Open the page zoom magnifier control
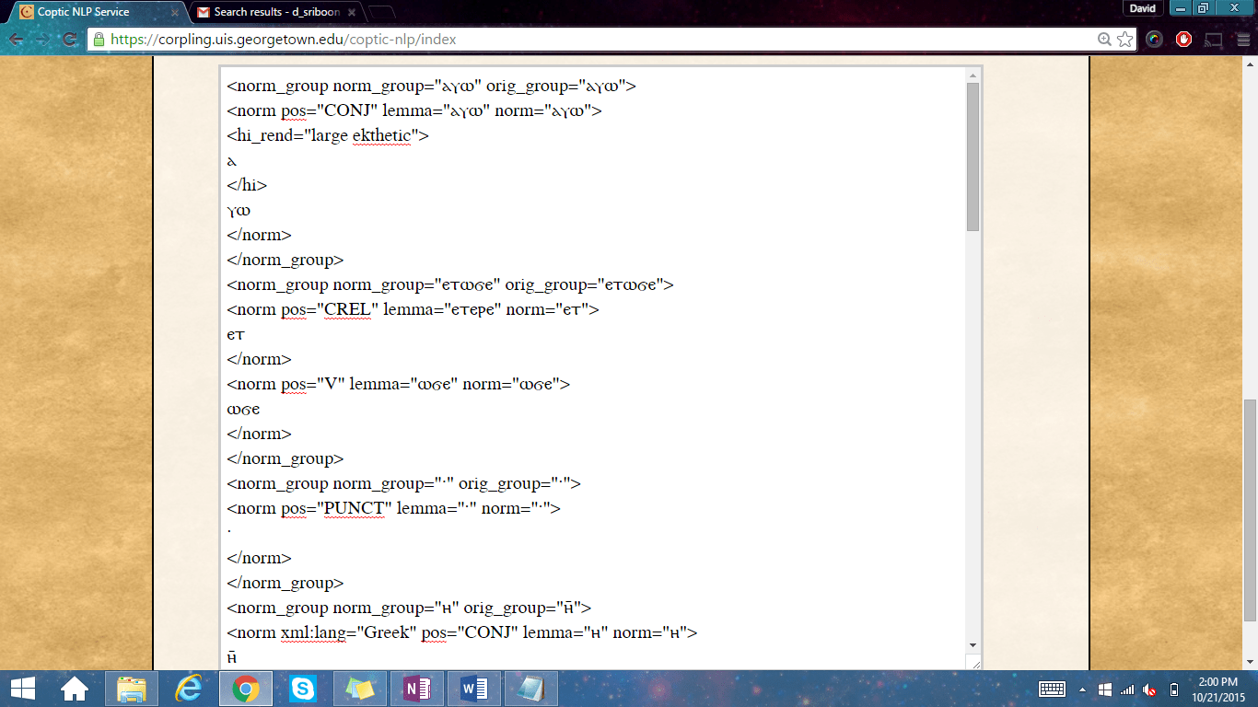The height and width of the screenshot is (707, 1258). point(1103,41)
